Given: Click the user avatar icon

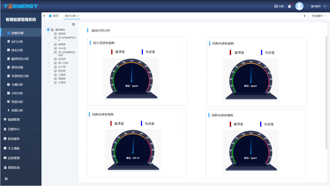Looking at the screenshot, I should pyautogui.click(x=299, y=6).
